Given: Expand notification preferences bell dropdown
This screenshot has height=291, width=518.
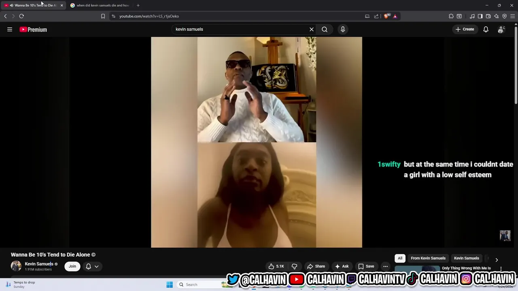Looking at the screenshot, I should 92,266.
